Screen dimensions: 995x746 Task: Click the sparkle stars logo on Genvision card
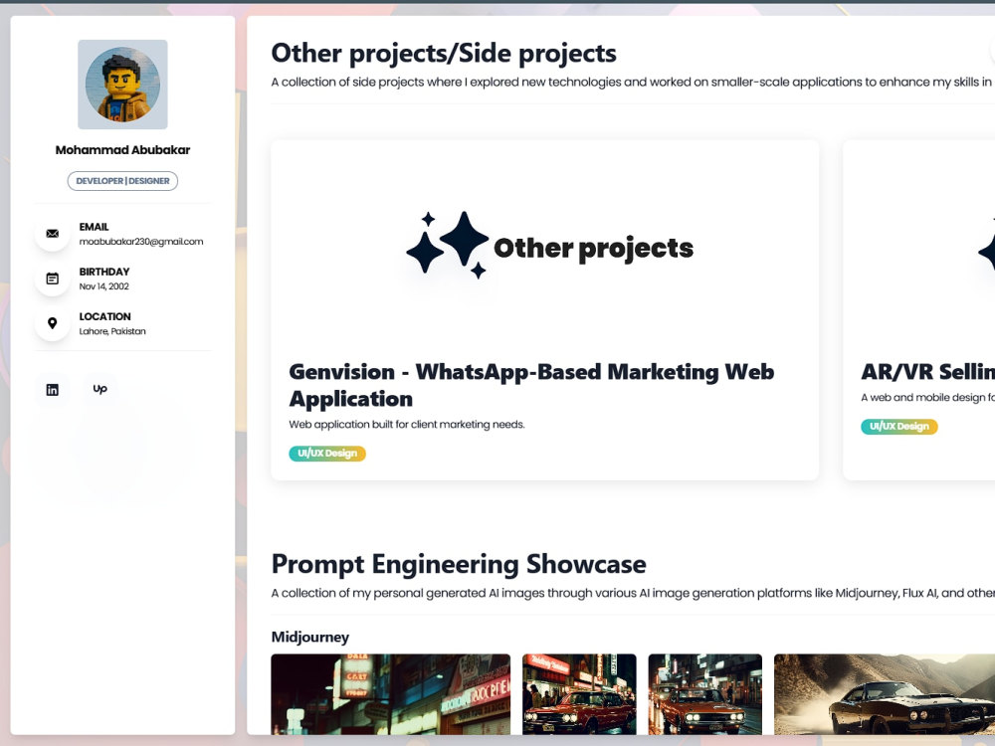point(448,246)
